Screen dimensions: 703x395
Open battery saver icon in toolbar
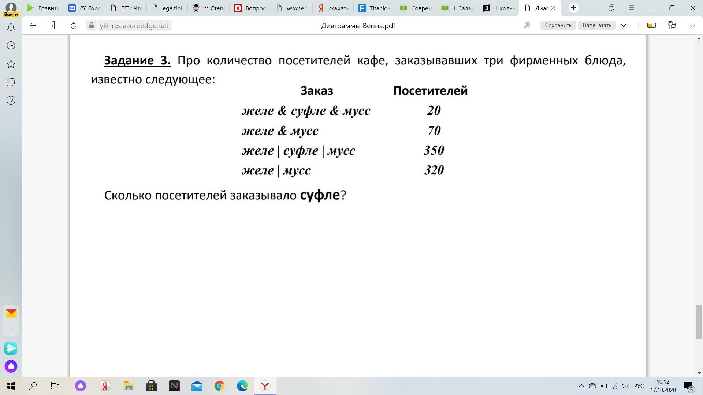click(x=652, y=25)
